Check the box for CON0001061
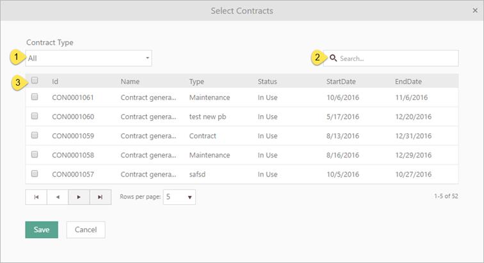 pos(35,97)
